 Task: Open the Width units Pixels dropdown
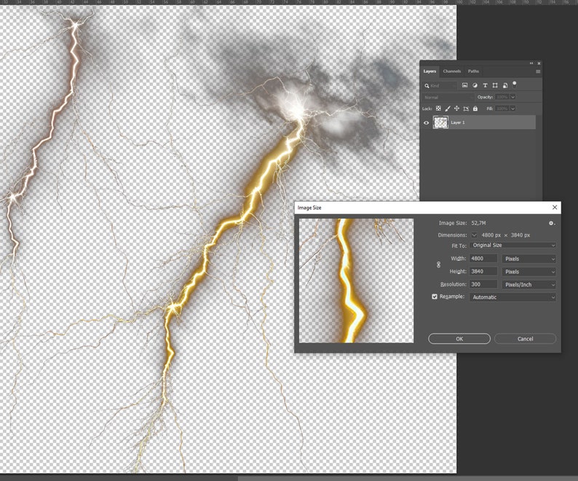pos(528,259)
